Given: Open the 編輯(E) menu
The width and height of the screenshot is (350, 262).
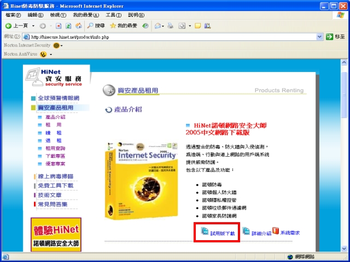Looking at the screenshot, I should click(35, 15).
